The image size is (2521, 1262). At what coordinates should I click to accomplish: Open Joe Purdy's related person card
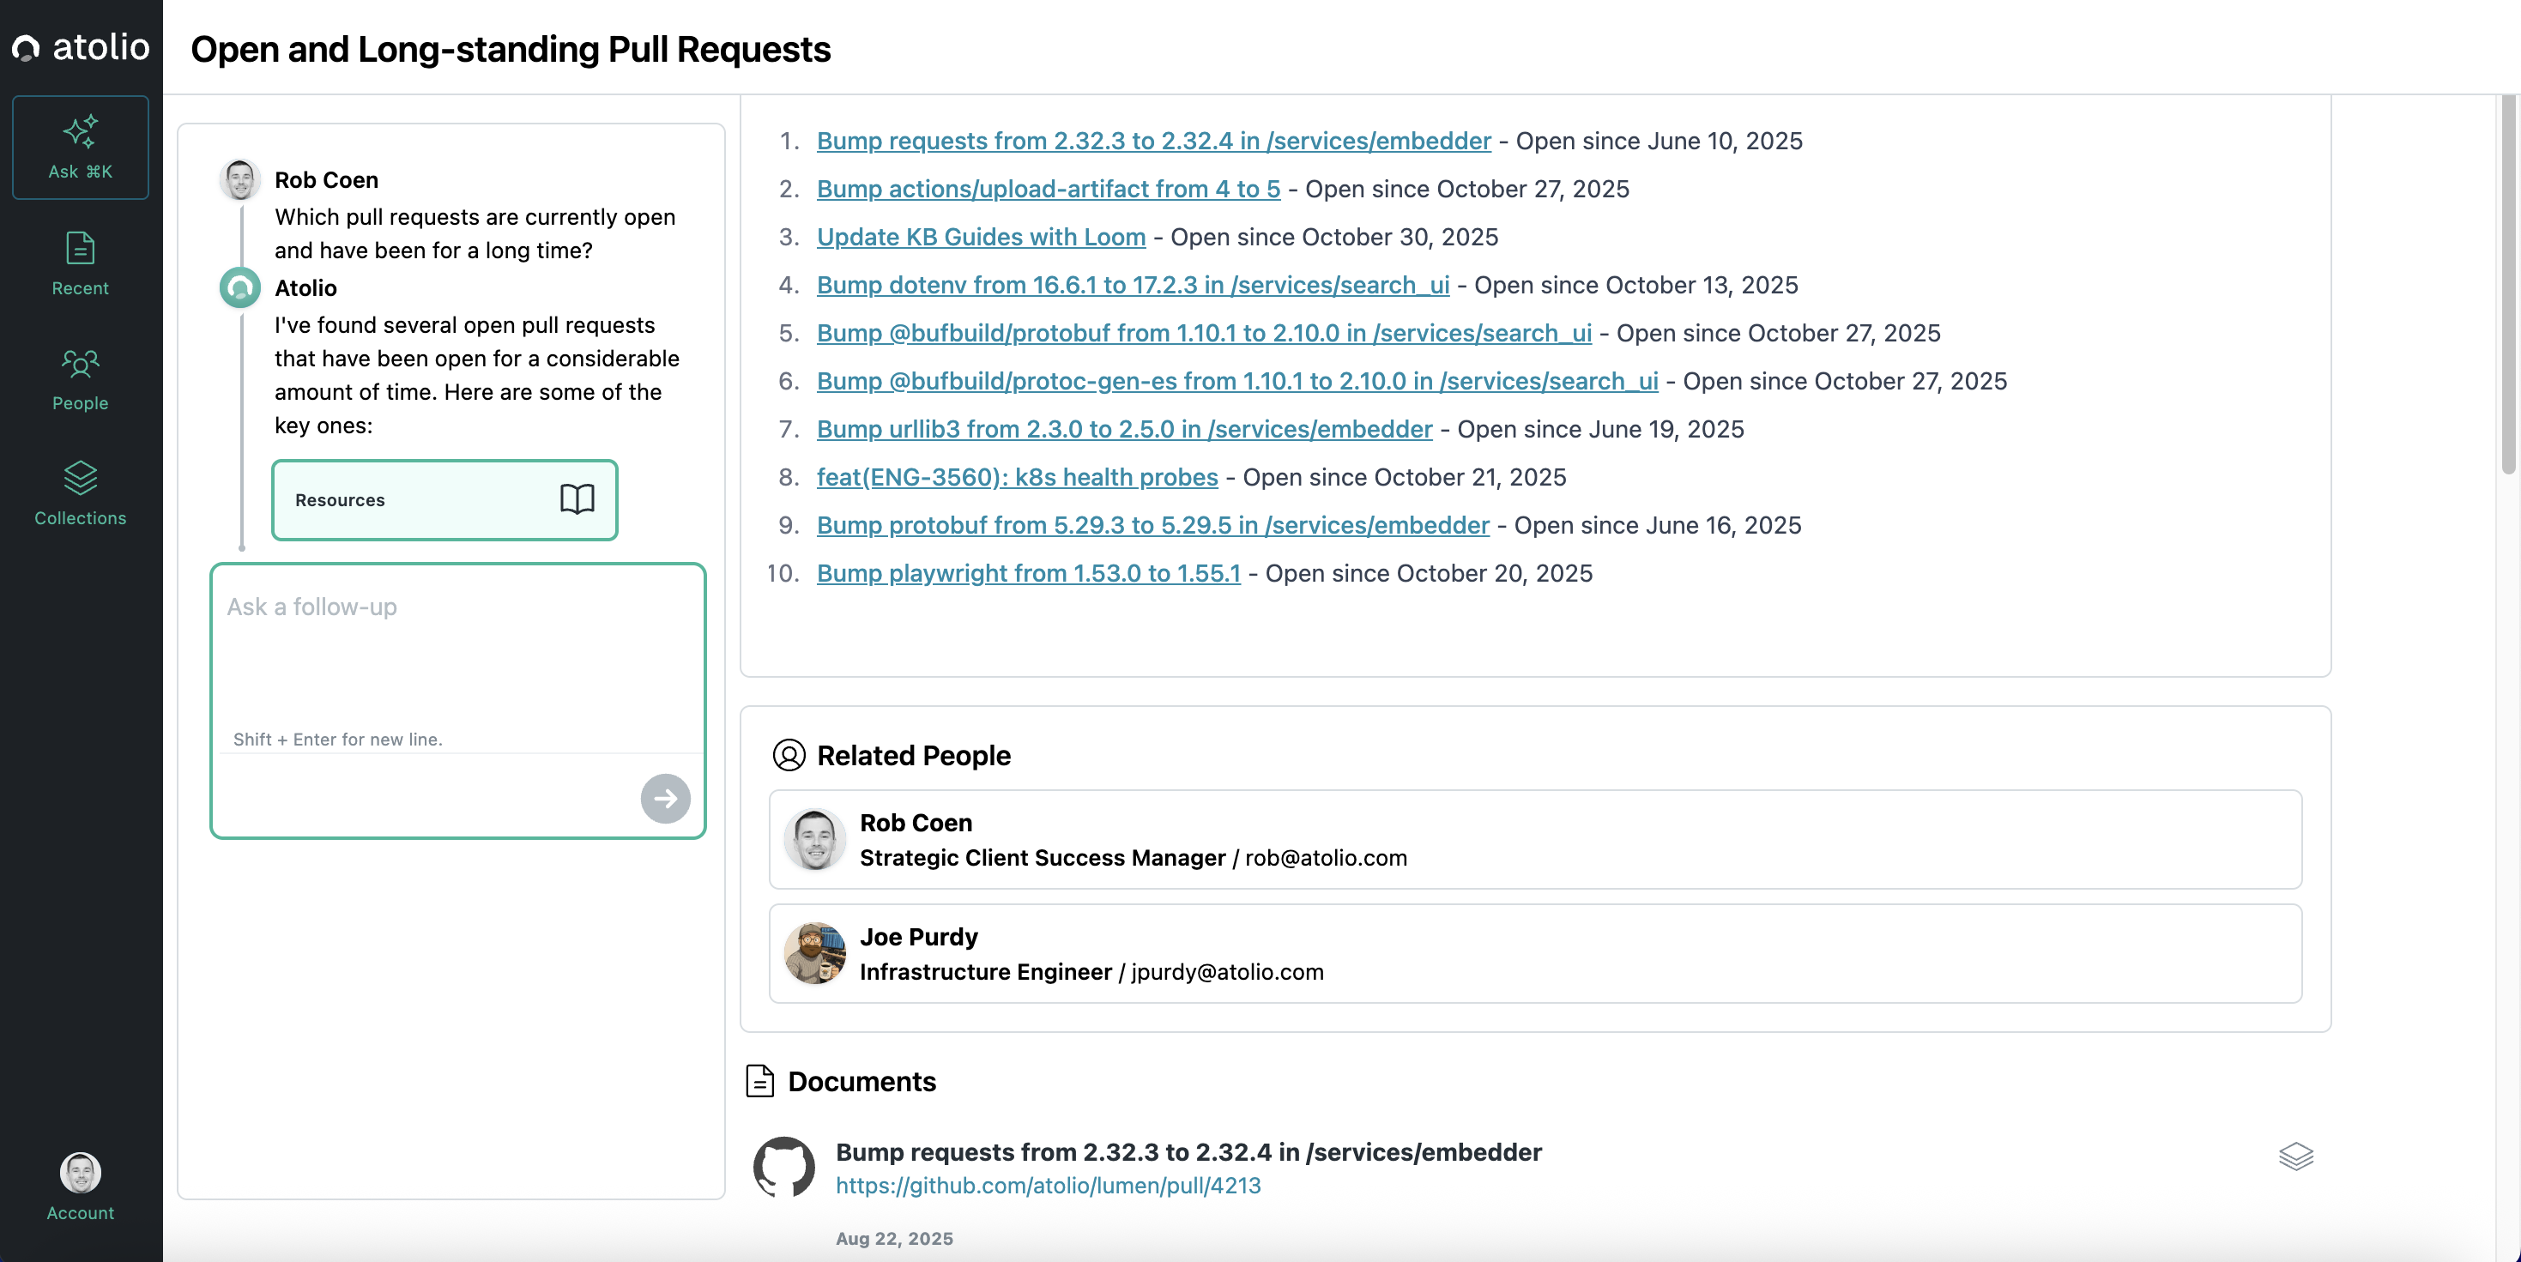pos(1534,954)
